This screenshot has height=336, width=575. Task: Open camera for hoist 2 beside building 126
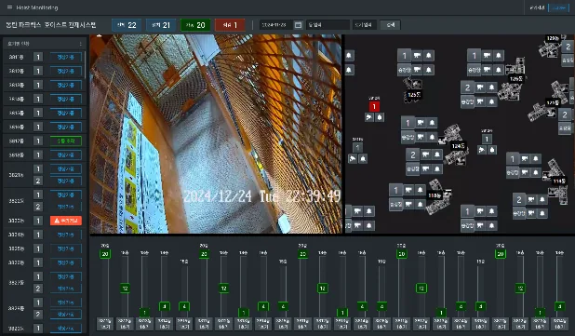click(x=480, y=87)
